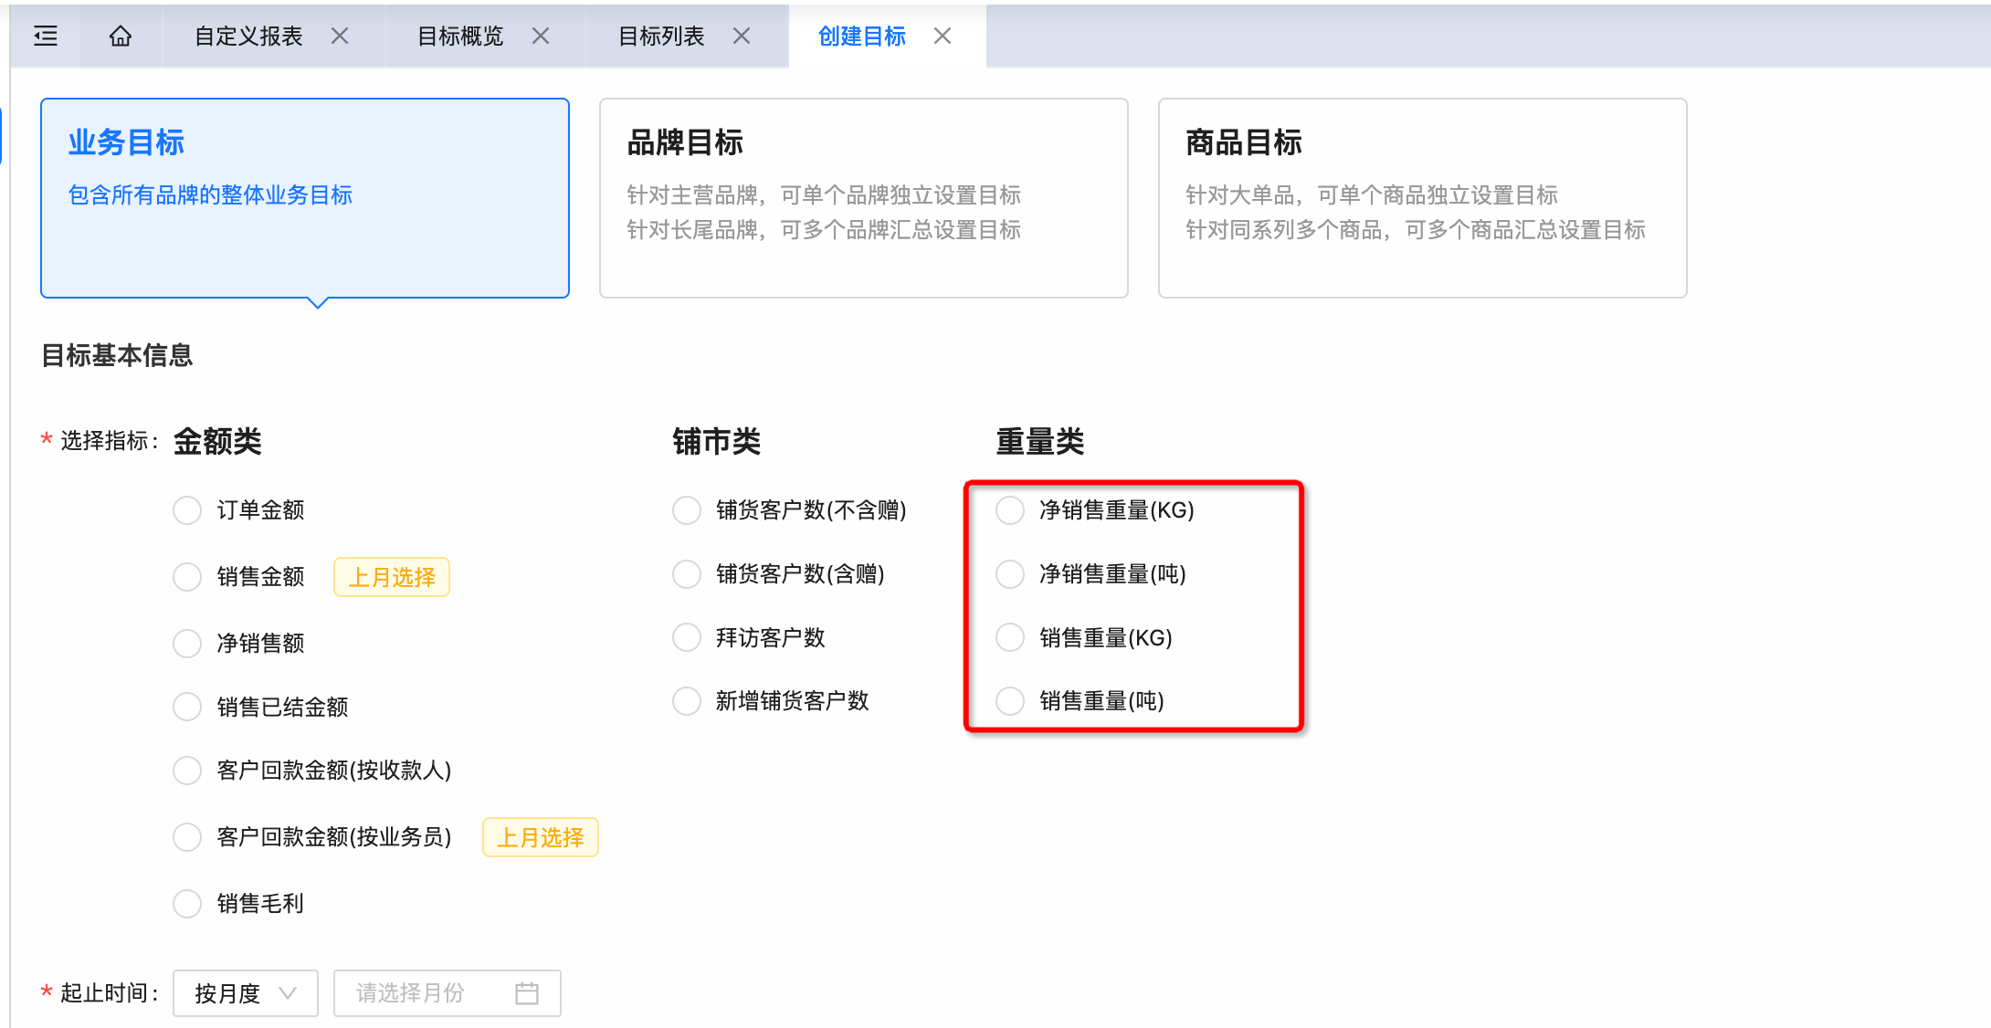Collapse the sidebar menu icon

pyautogui.click(x=46, y=37)
